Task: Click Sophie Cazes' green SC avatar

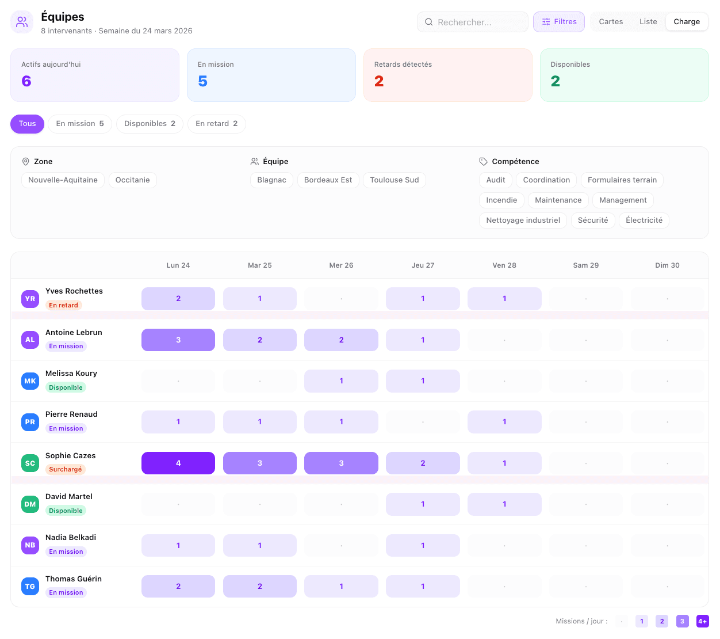Action: (x=30, y=463)
